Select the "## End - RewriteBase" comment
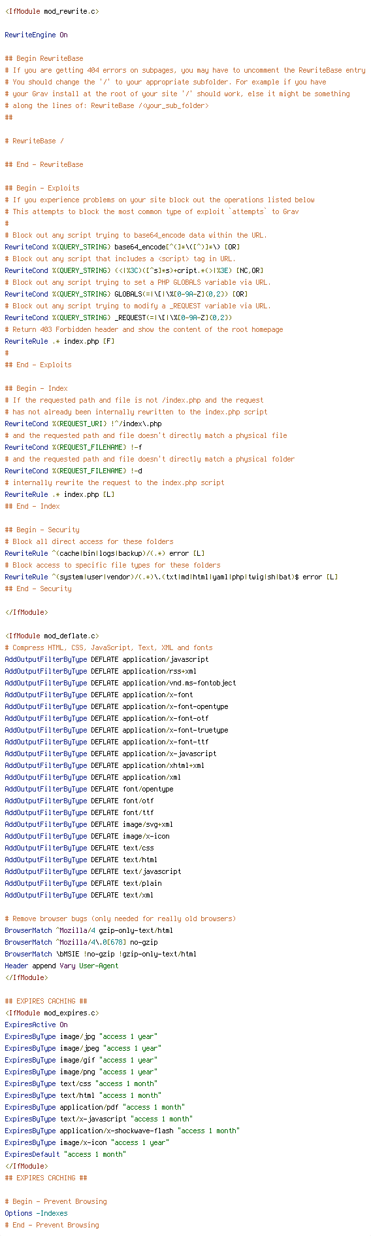The height and width of the screenshot is (1236, 371). (44, 164)
